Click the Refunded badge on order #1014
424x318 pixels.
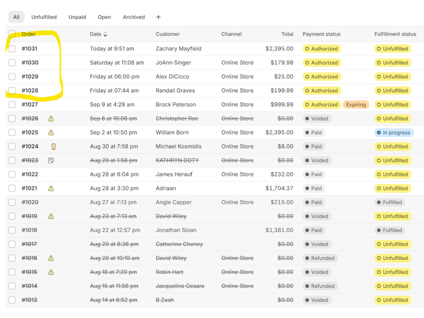click(x=320, y=286)
